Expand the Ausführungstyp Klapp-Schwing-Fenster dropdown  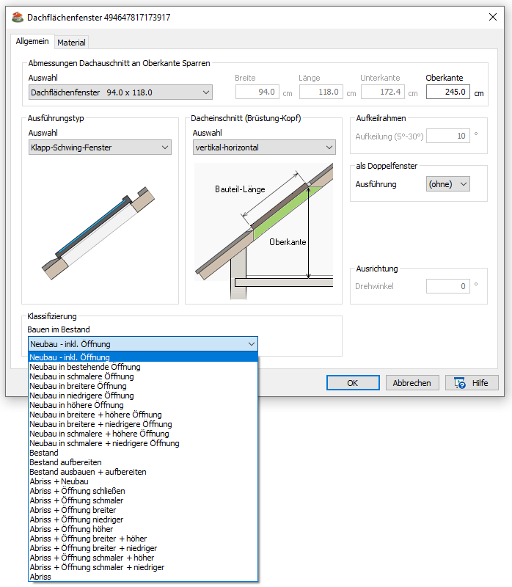click(x=100, y=147)
